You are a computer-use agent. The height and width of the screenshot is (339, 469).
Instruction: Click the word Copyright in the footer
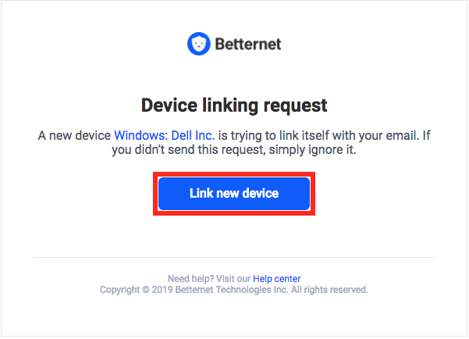click(119, 290)
